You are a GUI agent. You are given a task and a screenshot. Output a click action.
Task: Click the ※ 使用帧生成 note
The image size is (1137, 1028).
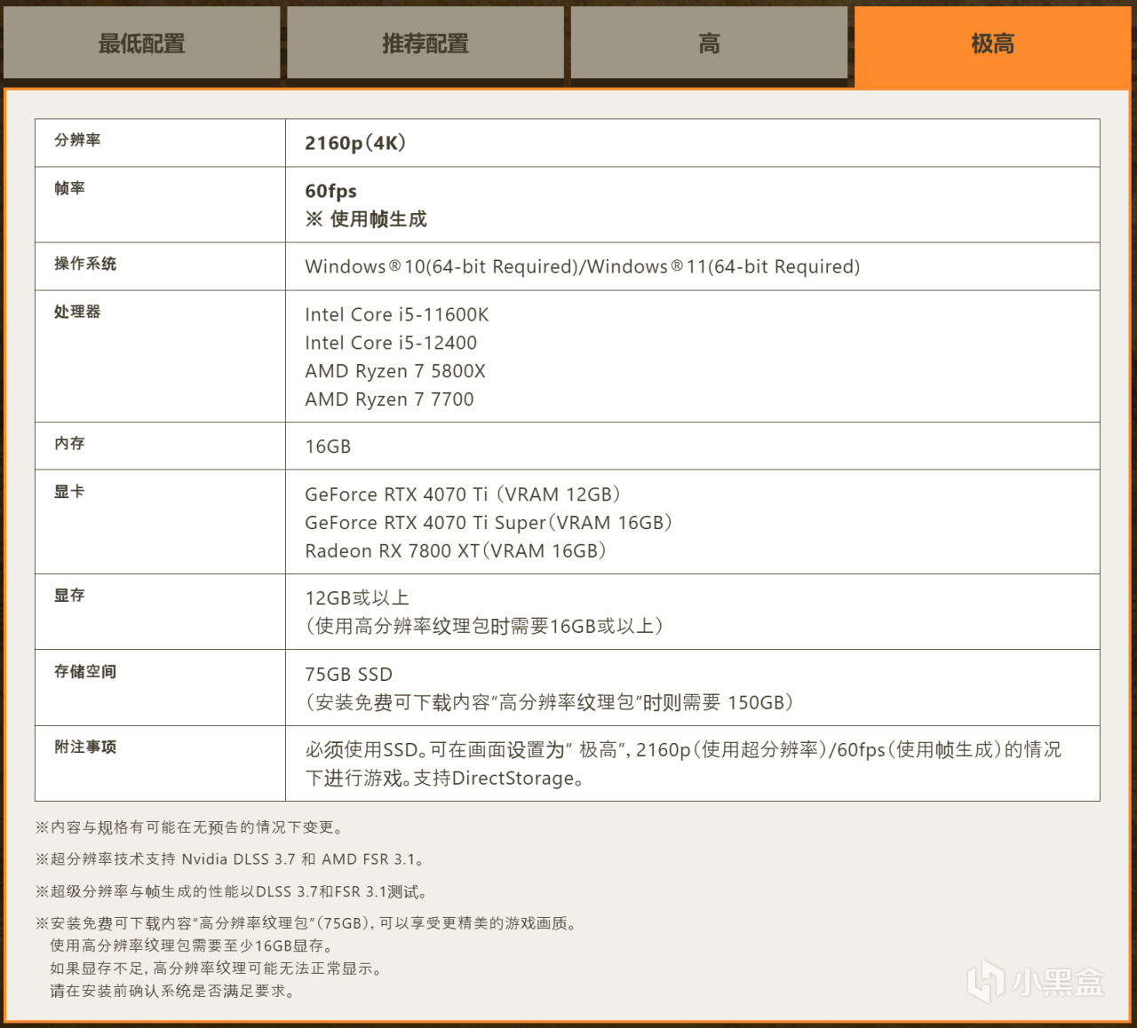tap(366, 219)
